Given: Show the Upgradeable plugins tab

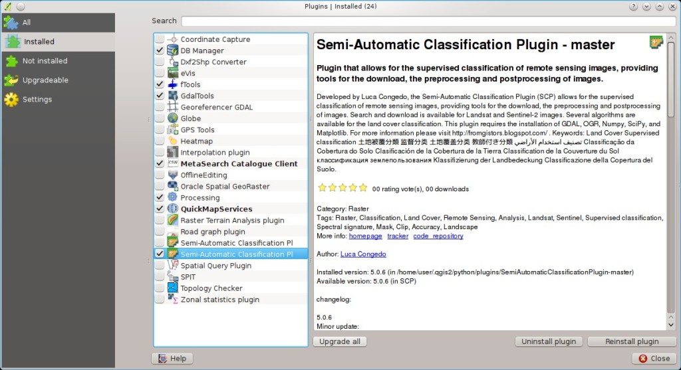Looking at the screenshot, I should point(58,80).
